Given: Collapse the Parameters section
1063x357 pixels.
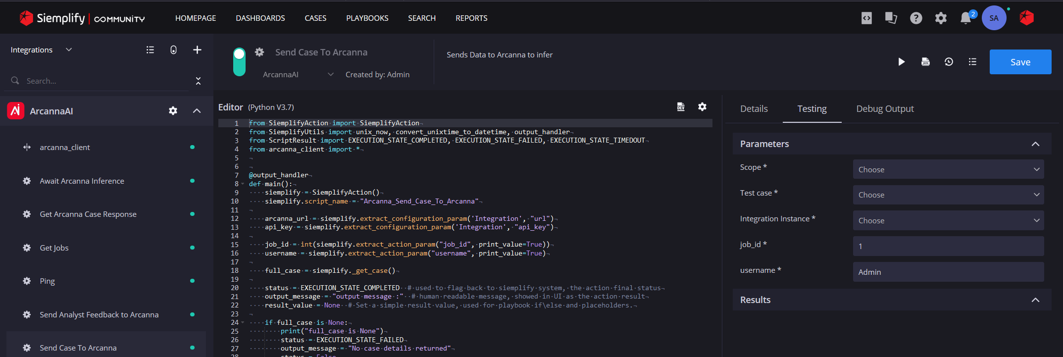Looking at the screenshot, I should coord(1035,144).
